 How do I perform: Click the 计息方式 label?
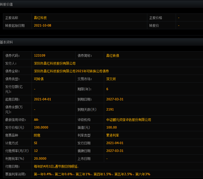coord(12,143)
